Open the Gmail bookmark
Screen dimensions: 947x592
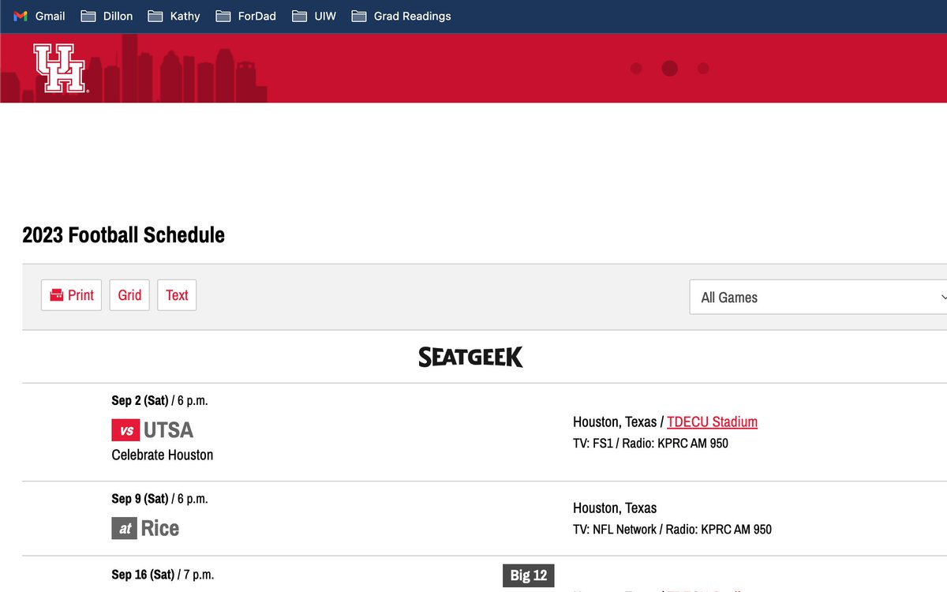click(x=39, y=16)
